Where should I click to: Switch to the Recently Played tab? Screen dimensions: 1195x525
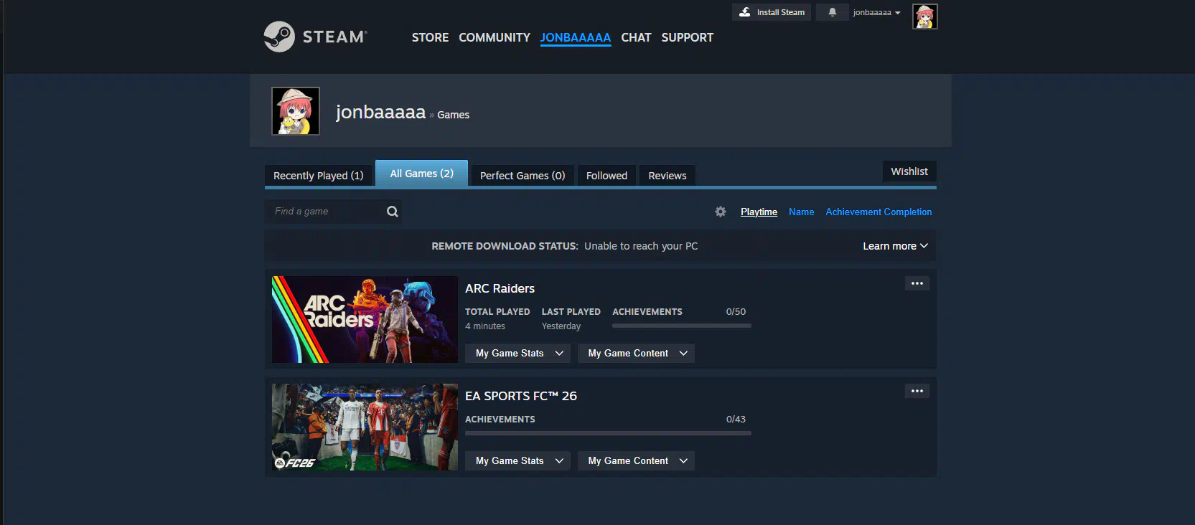point(318,176)
